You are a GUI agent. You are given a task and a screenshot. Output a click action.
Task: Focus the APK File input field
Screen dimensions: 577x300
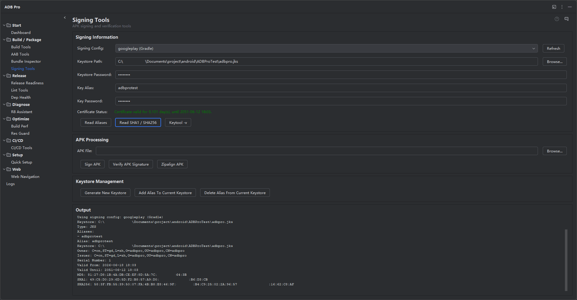click(317, 151)
